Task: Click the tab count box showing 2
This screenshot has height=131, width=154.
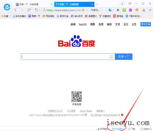Action: coord(122,4)
